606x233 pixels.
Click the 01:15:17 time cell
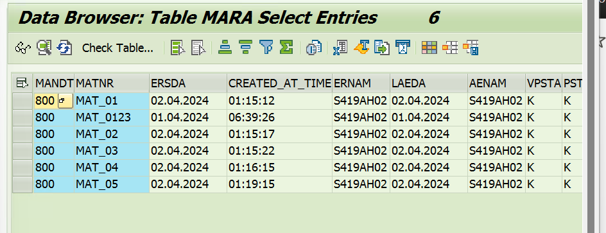[279, 134]
